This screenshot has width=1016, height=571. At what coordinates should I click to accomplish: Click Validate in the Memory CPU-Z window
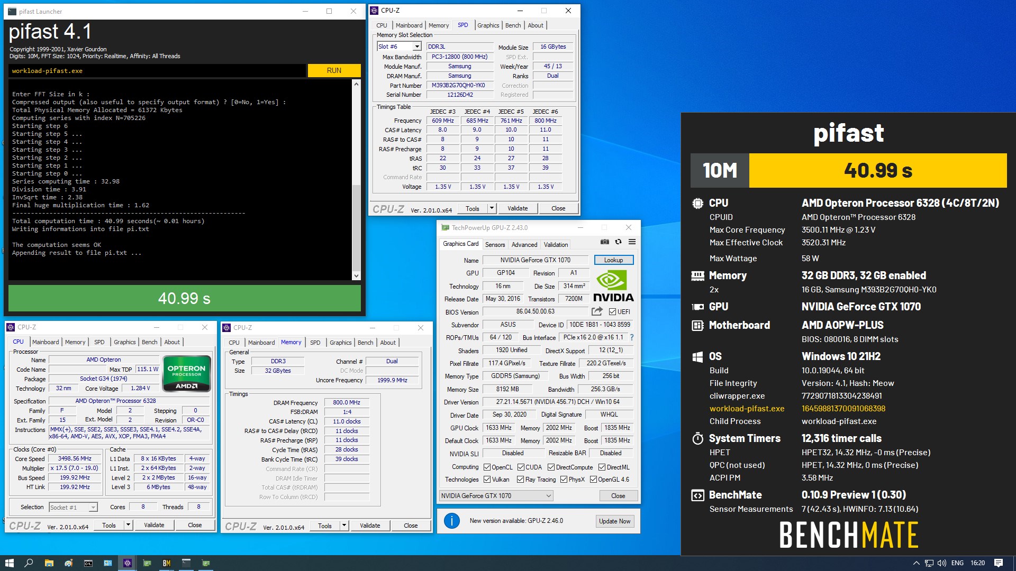tap(370, 526)
